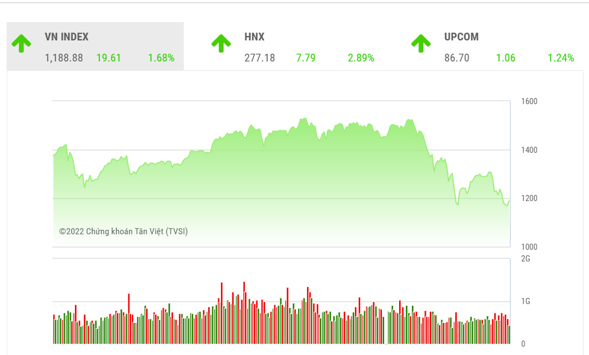Click the 1.68% change of VN INDEX

(x=162, y=58)
